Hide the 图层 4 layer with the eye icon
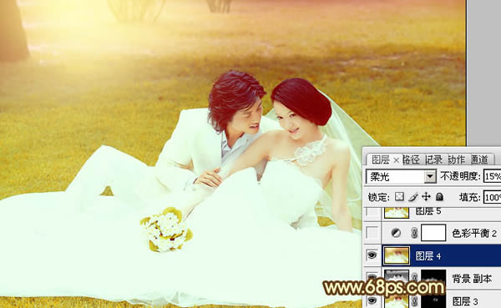 coord(372,255)
